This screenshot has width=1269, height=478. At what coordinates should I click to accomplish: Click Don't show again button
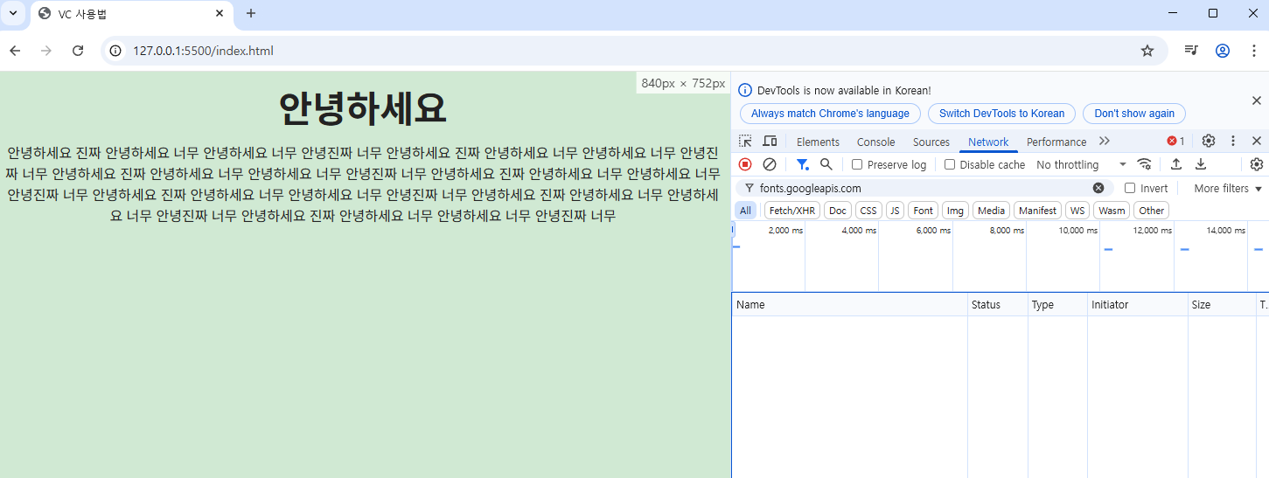(1134, 114)
